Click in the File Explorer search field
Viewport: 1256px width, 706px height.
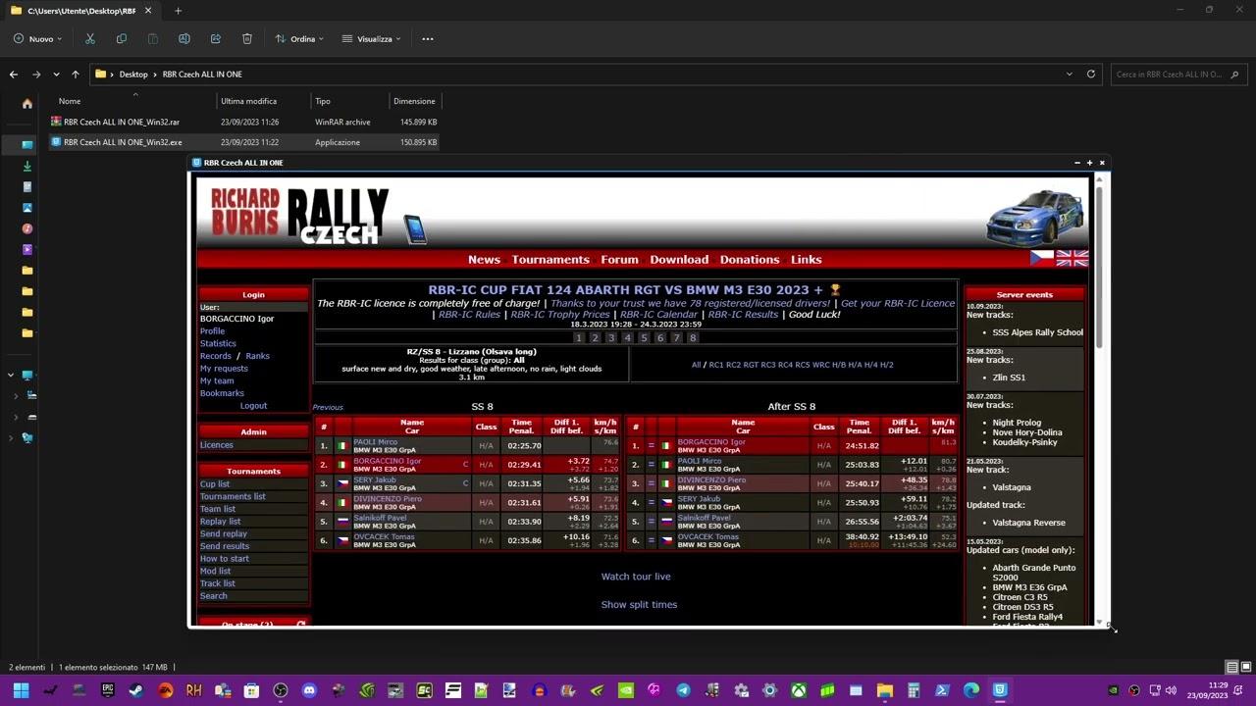point(1177,75)
